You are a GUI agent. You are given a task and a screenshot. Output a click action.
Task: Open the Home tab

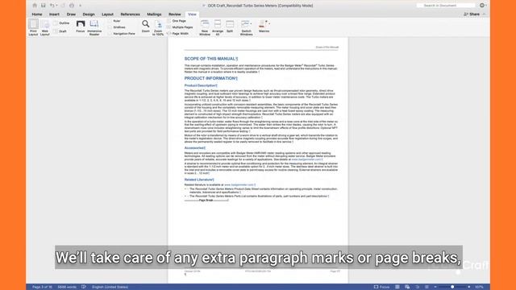[37, 14]
